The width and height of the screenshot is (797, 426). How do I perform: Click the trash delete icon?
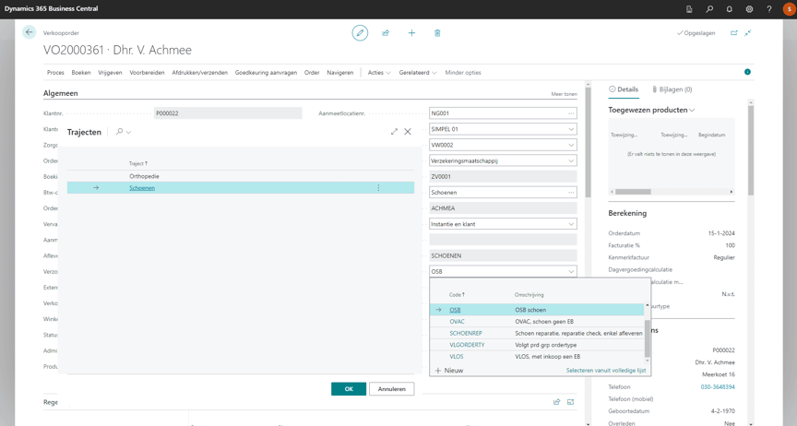[x=437, y=33]
